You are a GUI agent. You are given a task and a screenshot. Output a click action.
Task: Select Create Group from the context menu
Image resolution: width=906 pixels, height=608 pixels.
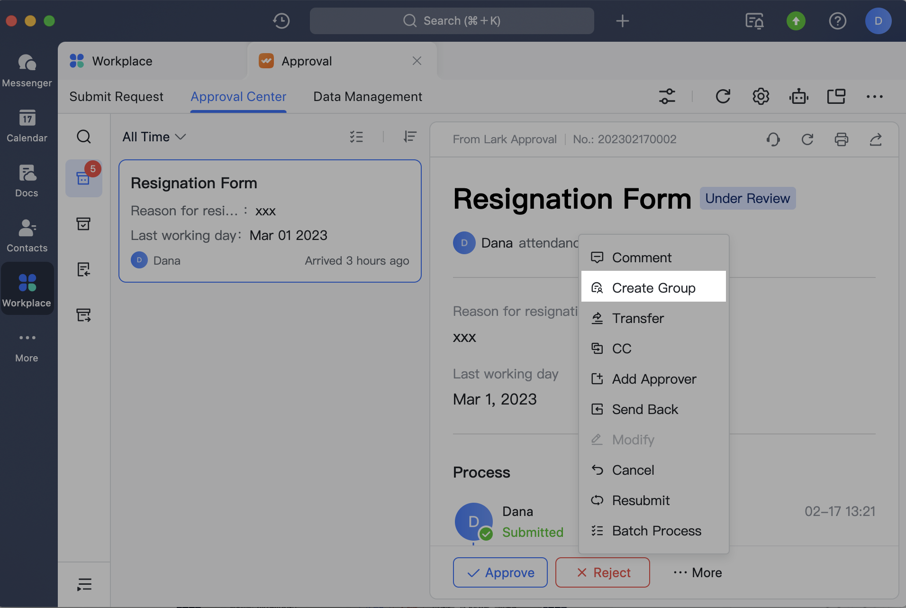(653, 288)
